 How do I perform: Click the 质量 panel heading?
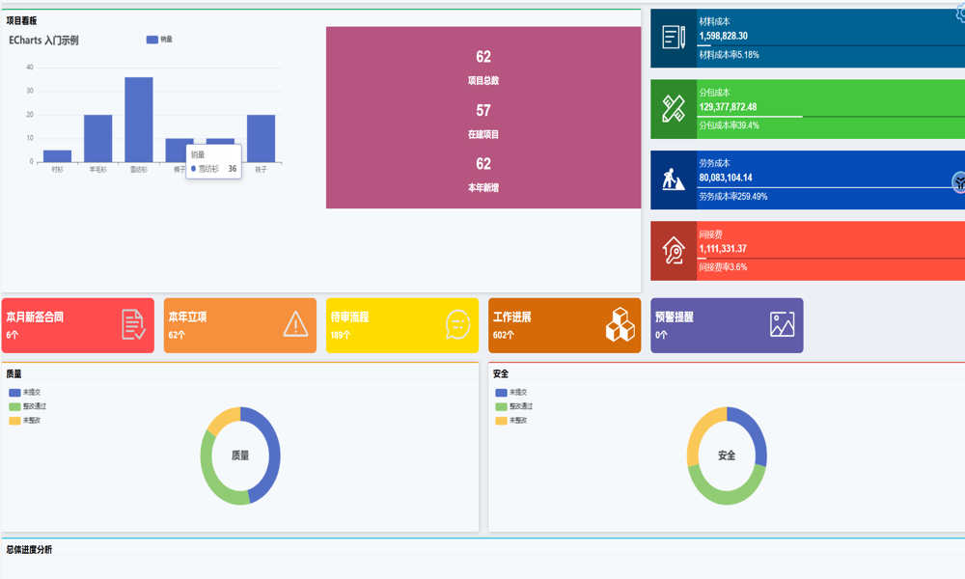[x=14, y=374]
